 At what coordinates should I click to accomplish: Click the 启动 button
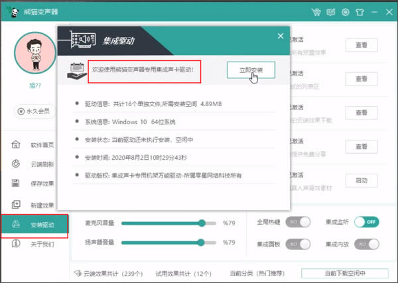click(362, 180)
